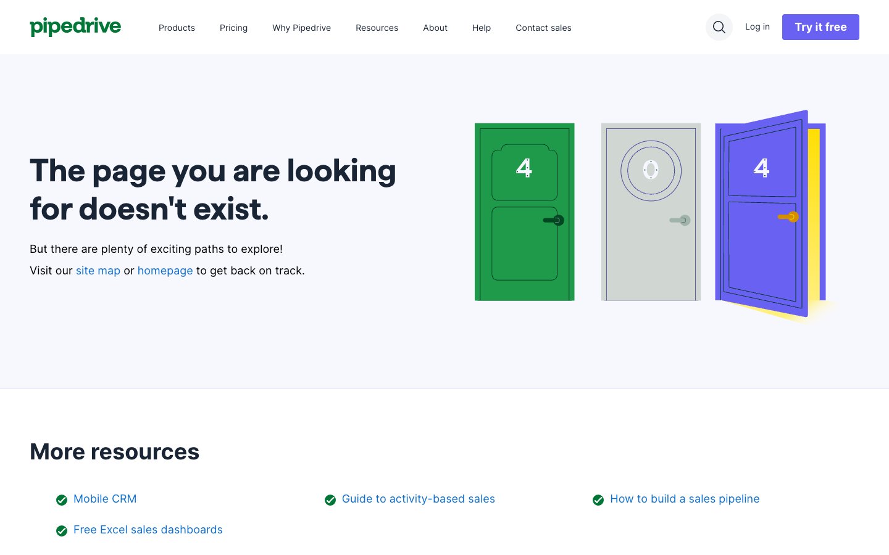Expand the Why Pipedrive menu
This screenshot has height=555, width=889.
click(x=301, y=28)
